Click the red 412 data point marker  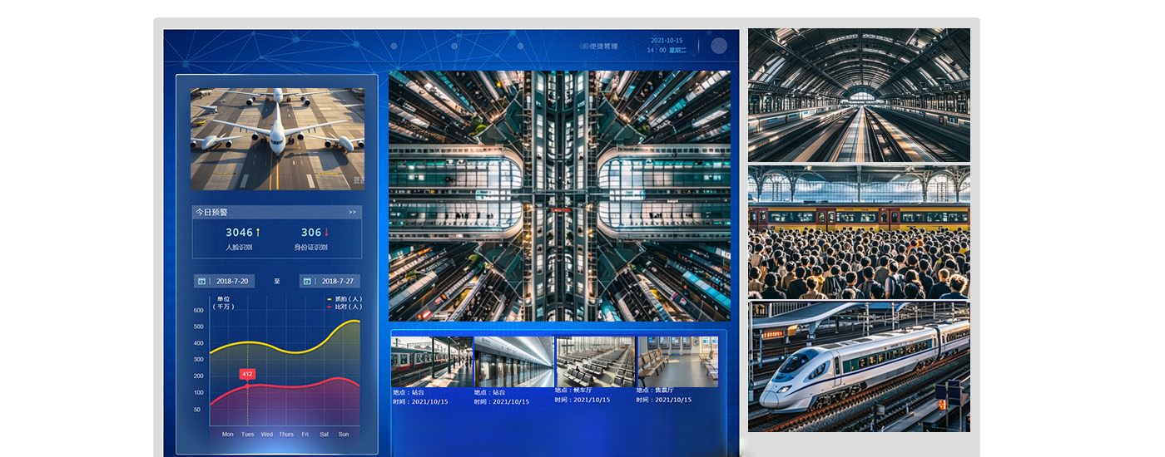247,385
